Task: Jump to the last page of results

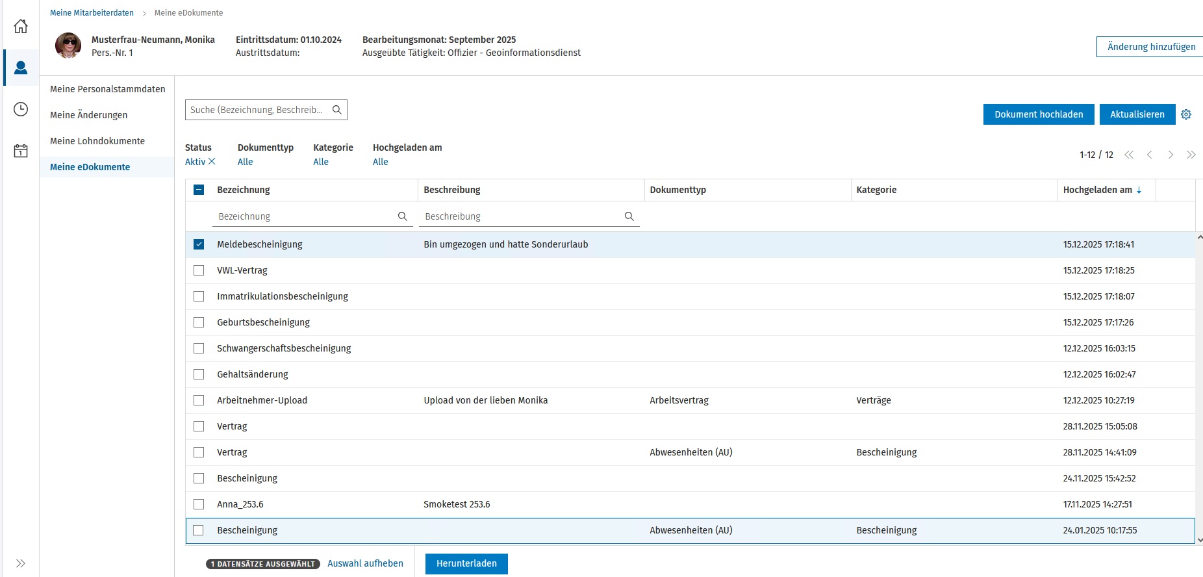Action: coord(1191,155)
